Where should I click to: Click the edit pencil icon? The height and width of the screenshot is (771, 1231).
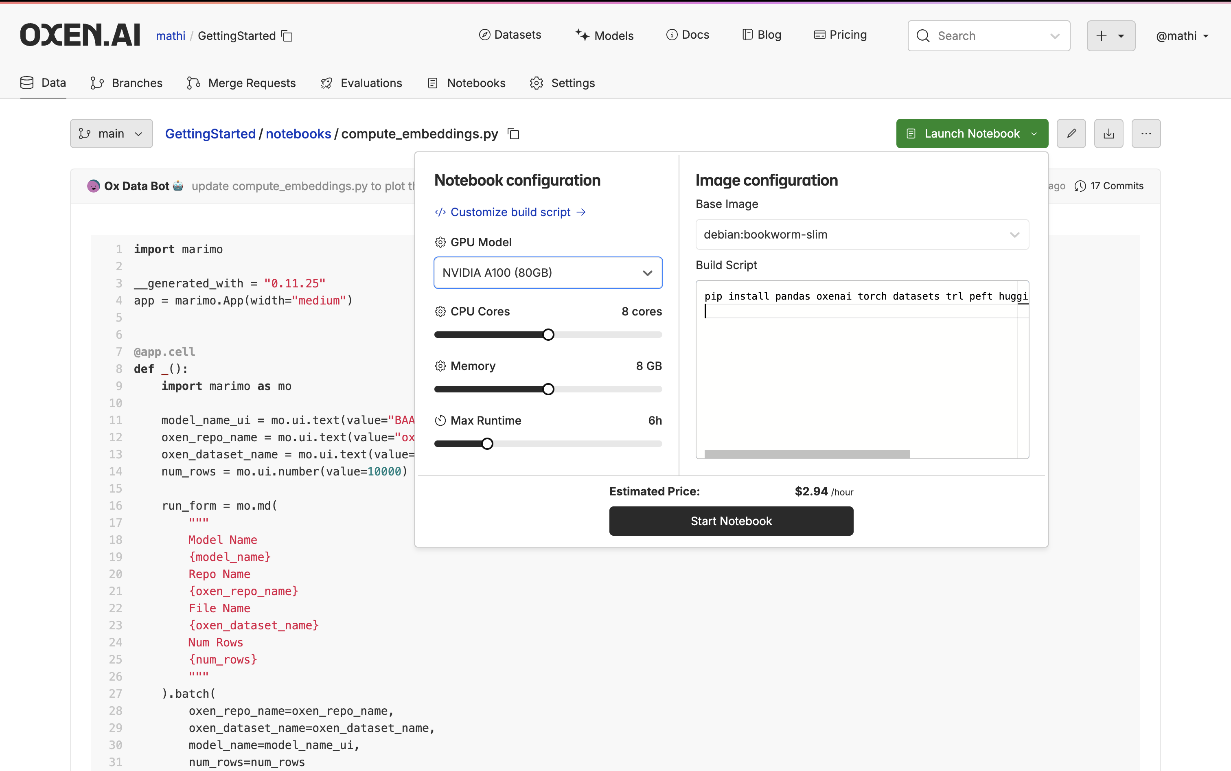coord(1071,134)
